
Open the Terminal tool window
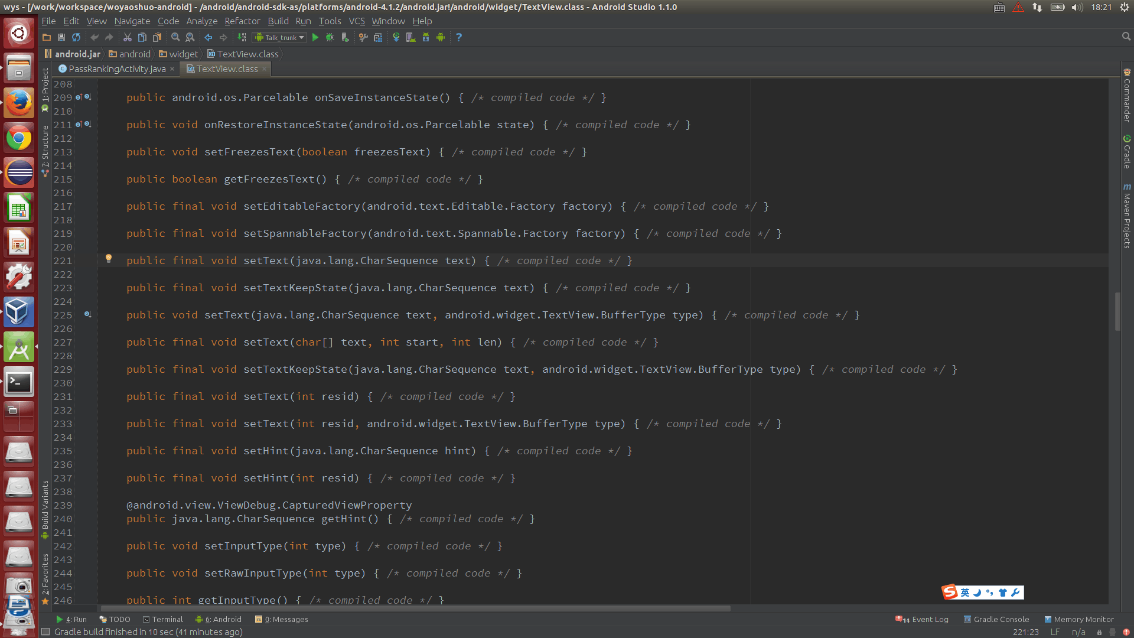[163, 619]
